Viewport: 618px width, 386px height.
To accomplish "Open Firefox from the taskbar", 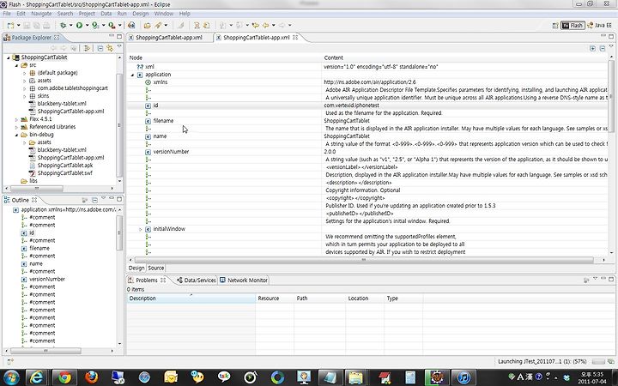I will pos(91,377).
